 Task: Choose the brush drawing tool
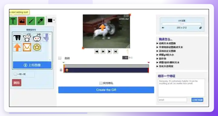tap(31, 21)
